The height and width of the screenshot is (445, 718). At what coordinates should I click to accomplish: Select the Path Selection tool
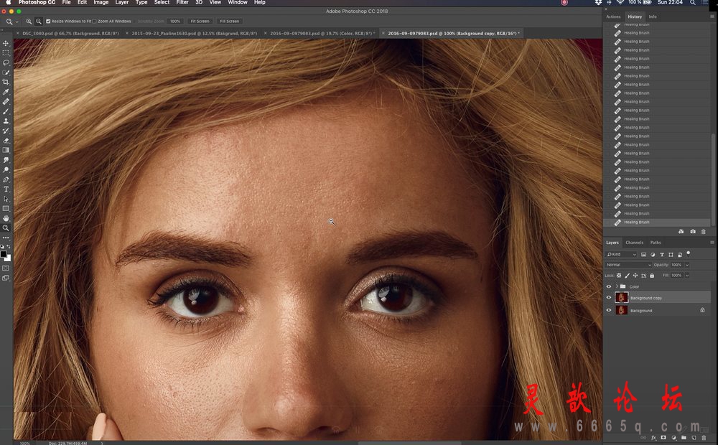[x=6, y=199]
